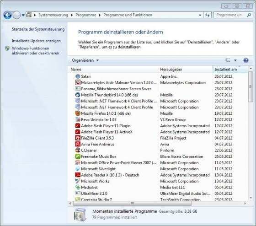This screenshot has width=256, height=226.
Task: Click the Adobe Flash Player 11 ActiveX icon
Action: point(78,132)
